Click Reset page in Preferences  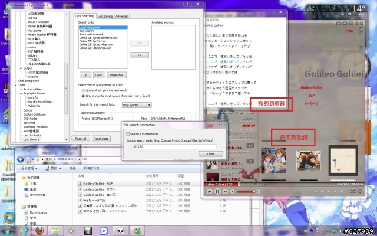[x=101, y=139]
